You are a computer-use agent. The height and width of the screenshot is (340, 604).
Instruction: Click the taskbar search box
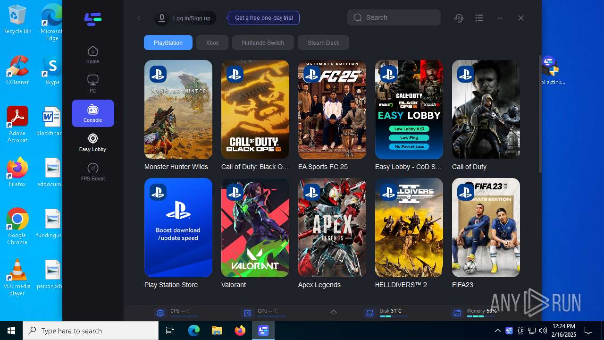[x=91, y=331]
